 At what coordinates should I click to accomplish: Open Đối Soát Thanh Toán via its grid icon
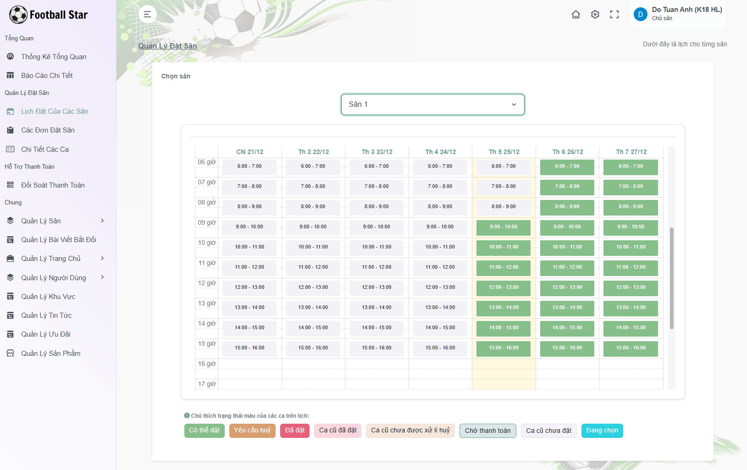pyautogui.click(x=11, y=185)
